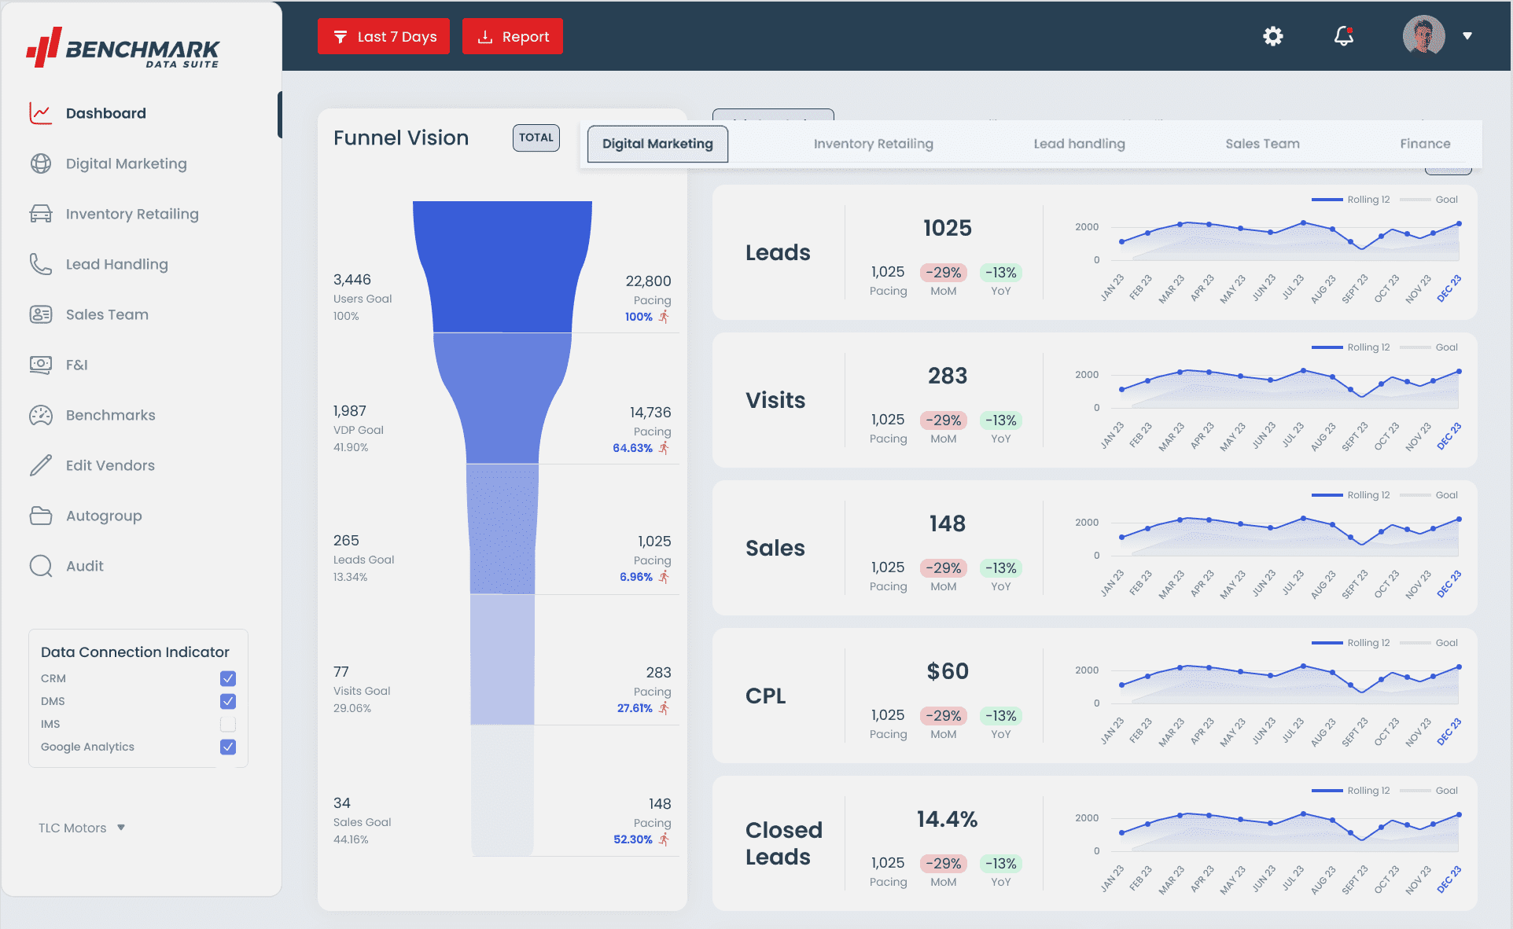Click the Benchmarks gauge icon
This screenshot has width=1513, height=929.
[41, 415]
